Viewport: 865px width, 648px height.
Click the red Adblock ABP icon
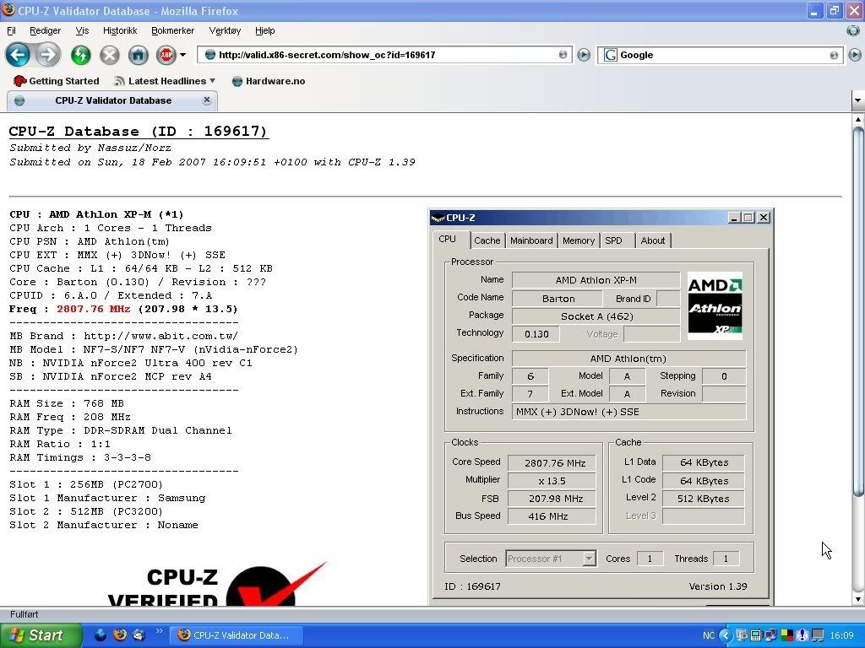[166, 55]
